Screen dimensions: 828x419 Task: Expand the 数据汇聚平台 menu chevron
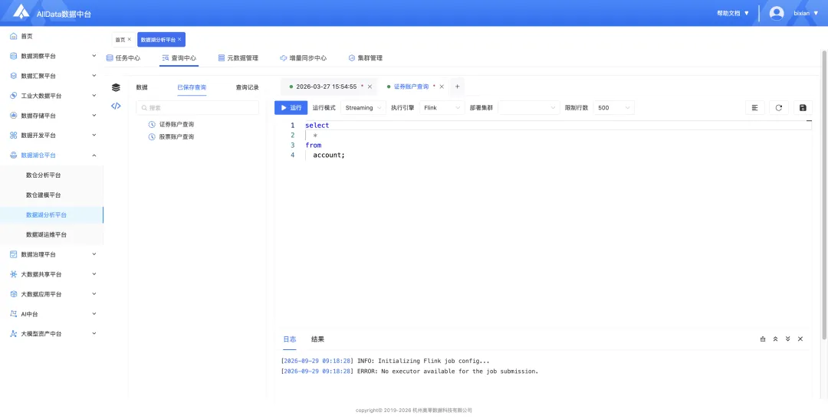coord(94,76)
